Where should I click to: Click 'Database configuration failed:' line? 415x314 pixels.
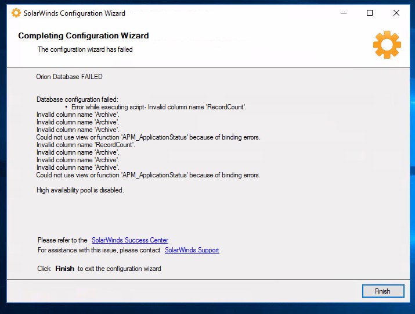click(x=77, y=99)
